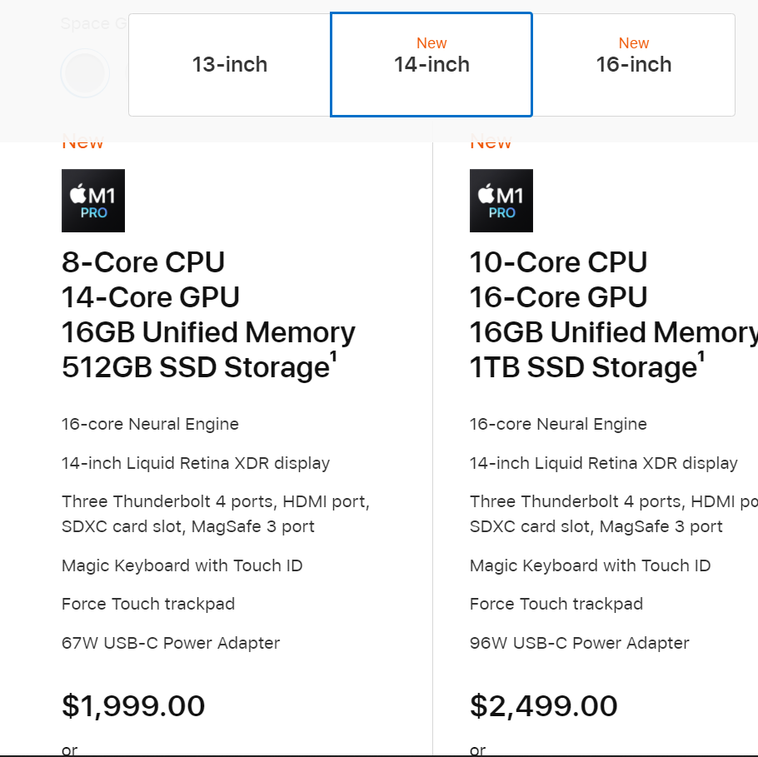The height and width of the screenshot is (757, 758).
Task: Click 16-core Neural Engine in the left column
Action: (150, 424)
